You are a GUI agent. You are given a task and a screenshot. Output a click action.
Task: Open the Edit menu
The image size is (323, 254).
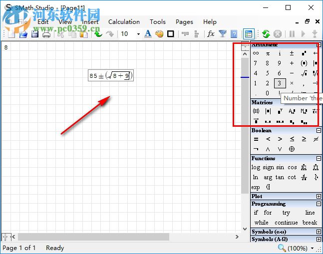[x=43, y=22]
